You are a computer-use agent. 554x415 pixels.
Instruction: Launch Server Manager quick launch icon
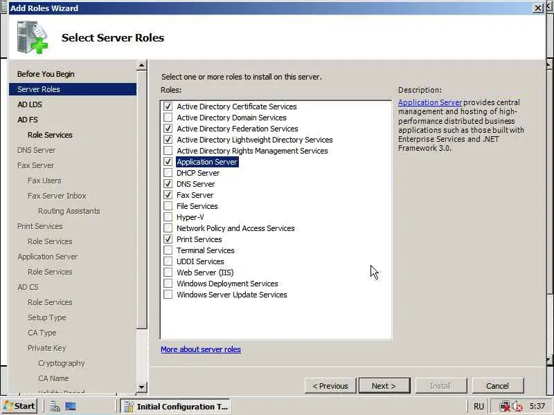55,407
